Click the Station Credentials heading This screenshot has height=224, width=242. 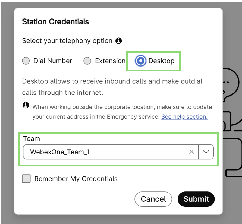pos(55,22)
